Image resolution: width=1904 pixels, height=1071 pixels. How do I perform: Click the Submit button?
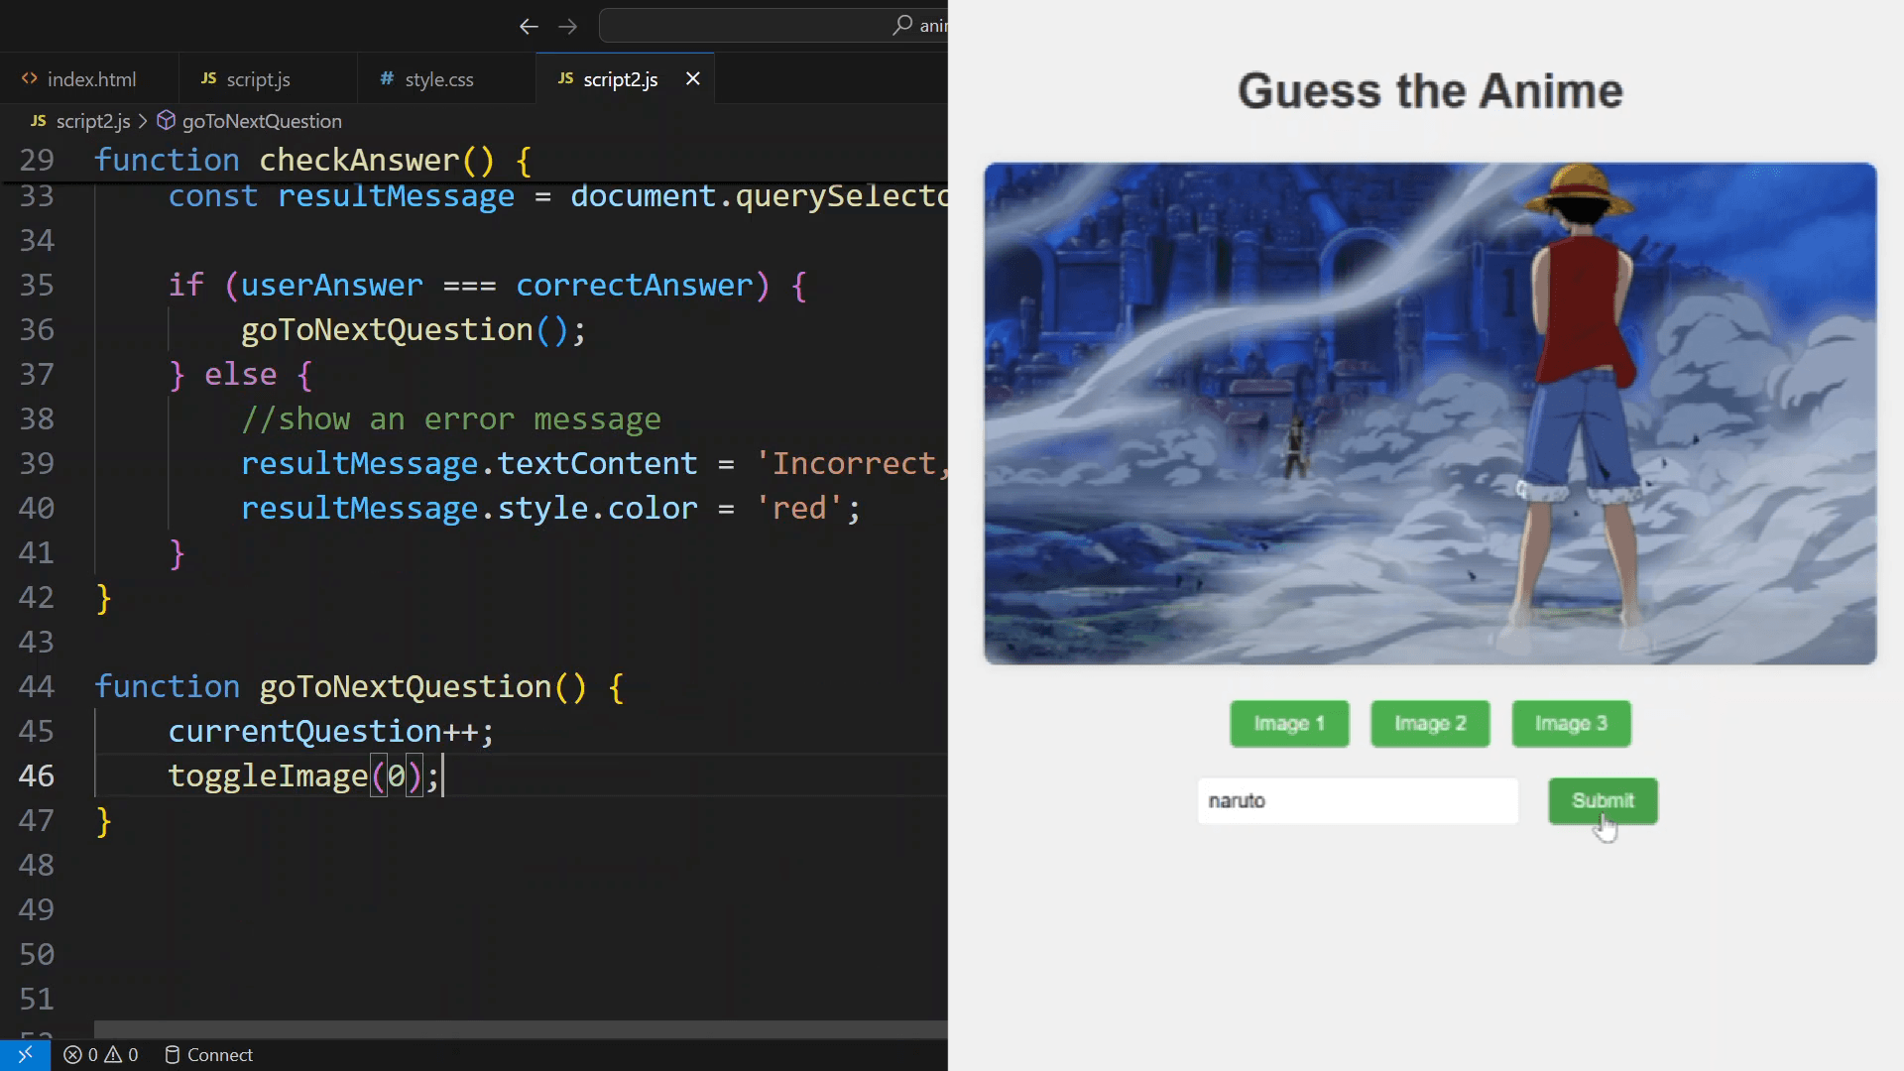(1603, 801)
